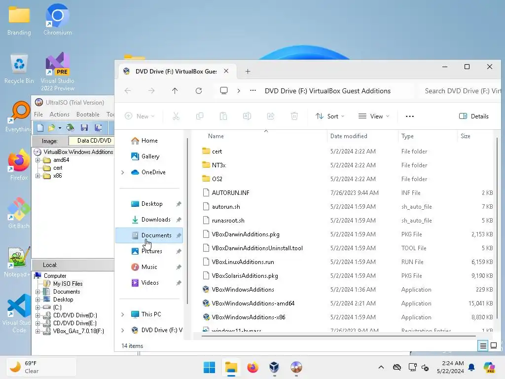The image size is (505, 379).
Task: Go back with Explorer back arrow
Action: tap(128, 91)
